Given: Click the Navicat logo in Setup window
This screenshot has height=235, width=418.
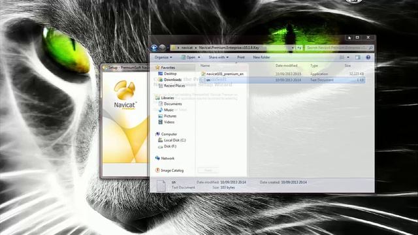Looking at the screenshot, I should (125, 95).
